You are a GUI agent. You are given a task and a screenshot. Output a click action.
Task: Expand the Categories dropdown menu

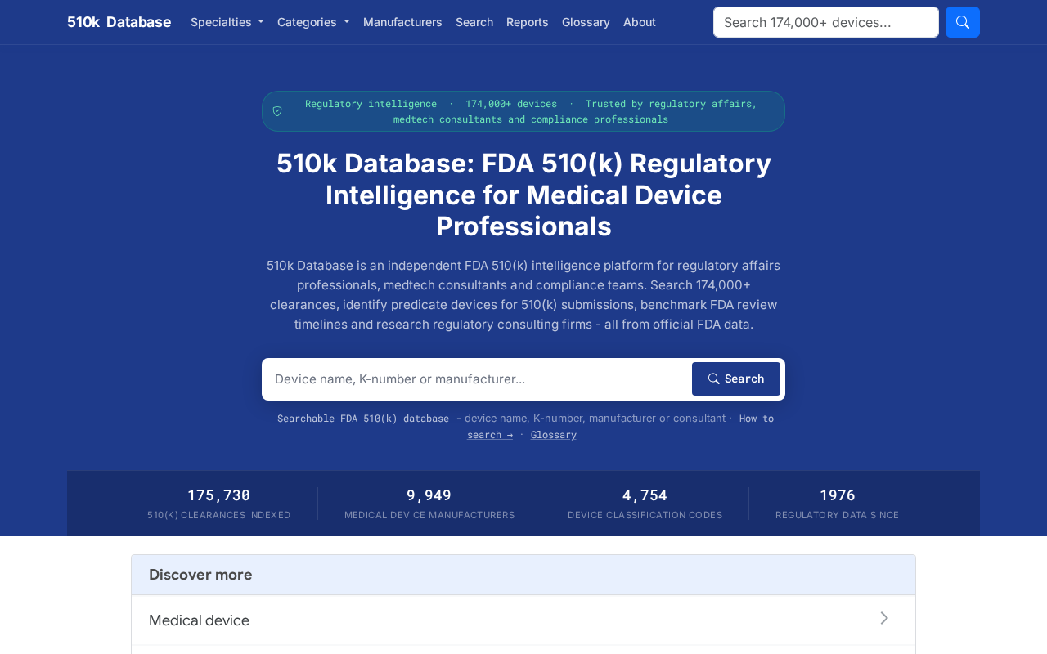313,22
